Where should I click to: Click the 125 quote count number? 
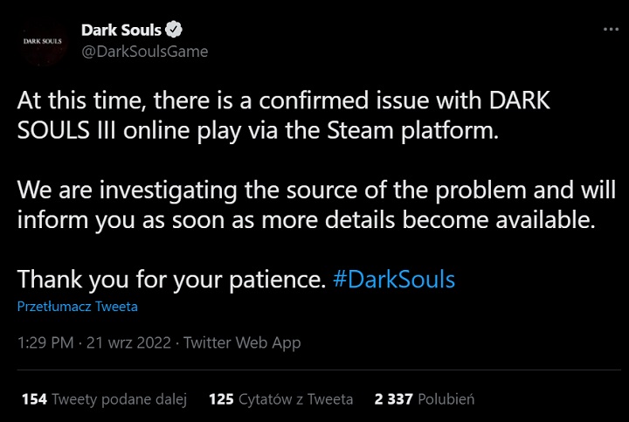(x=222, y=399)
